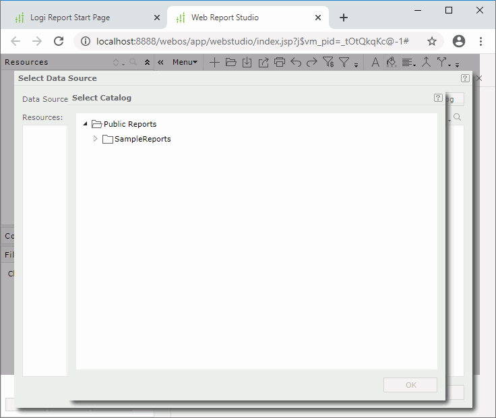
Task: Click the Undo arrow icon
Action: click(x=295, y=63)
